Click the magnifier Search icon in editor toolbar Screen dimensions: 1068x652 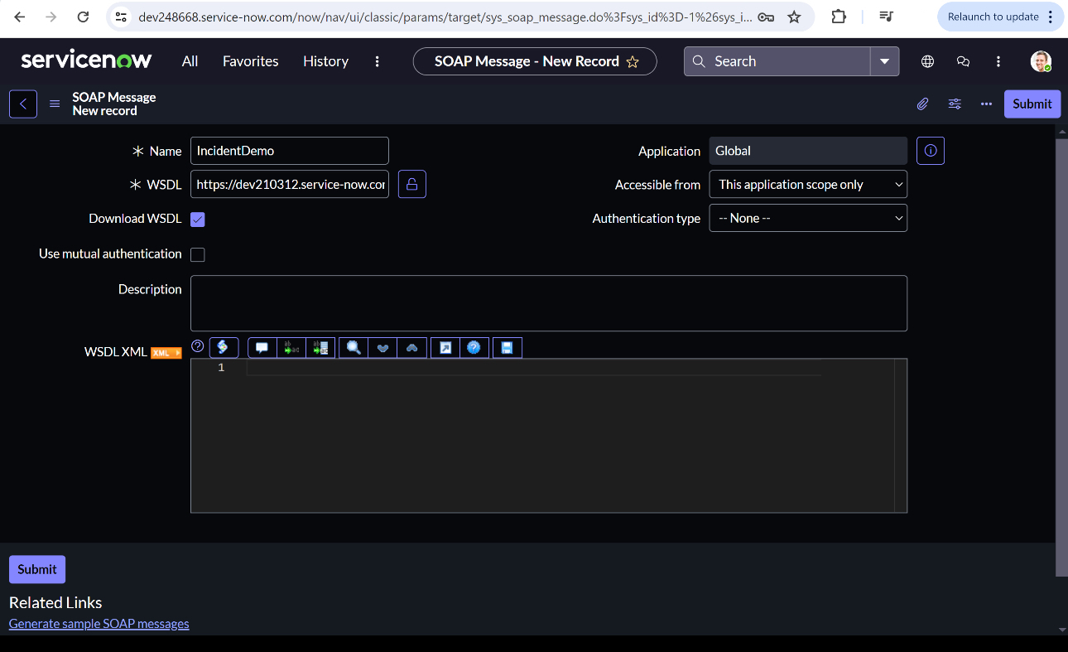[x=354, y=348]
